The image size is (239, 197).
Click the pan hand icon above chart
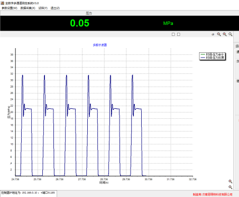point(213,34)
